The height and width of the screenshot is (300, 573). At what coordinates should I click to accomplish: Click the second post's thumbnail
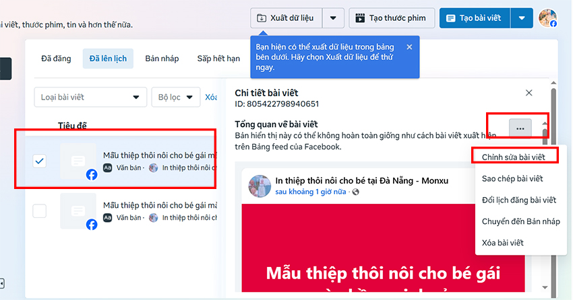[78, 211]
